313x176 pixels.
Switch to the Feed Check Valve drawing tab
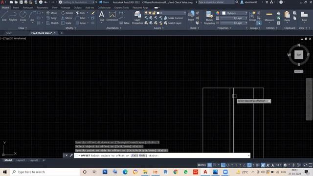(x=42, y=33)
